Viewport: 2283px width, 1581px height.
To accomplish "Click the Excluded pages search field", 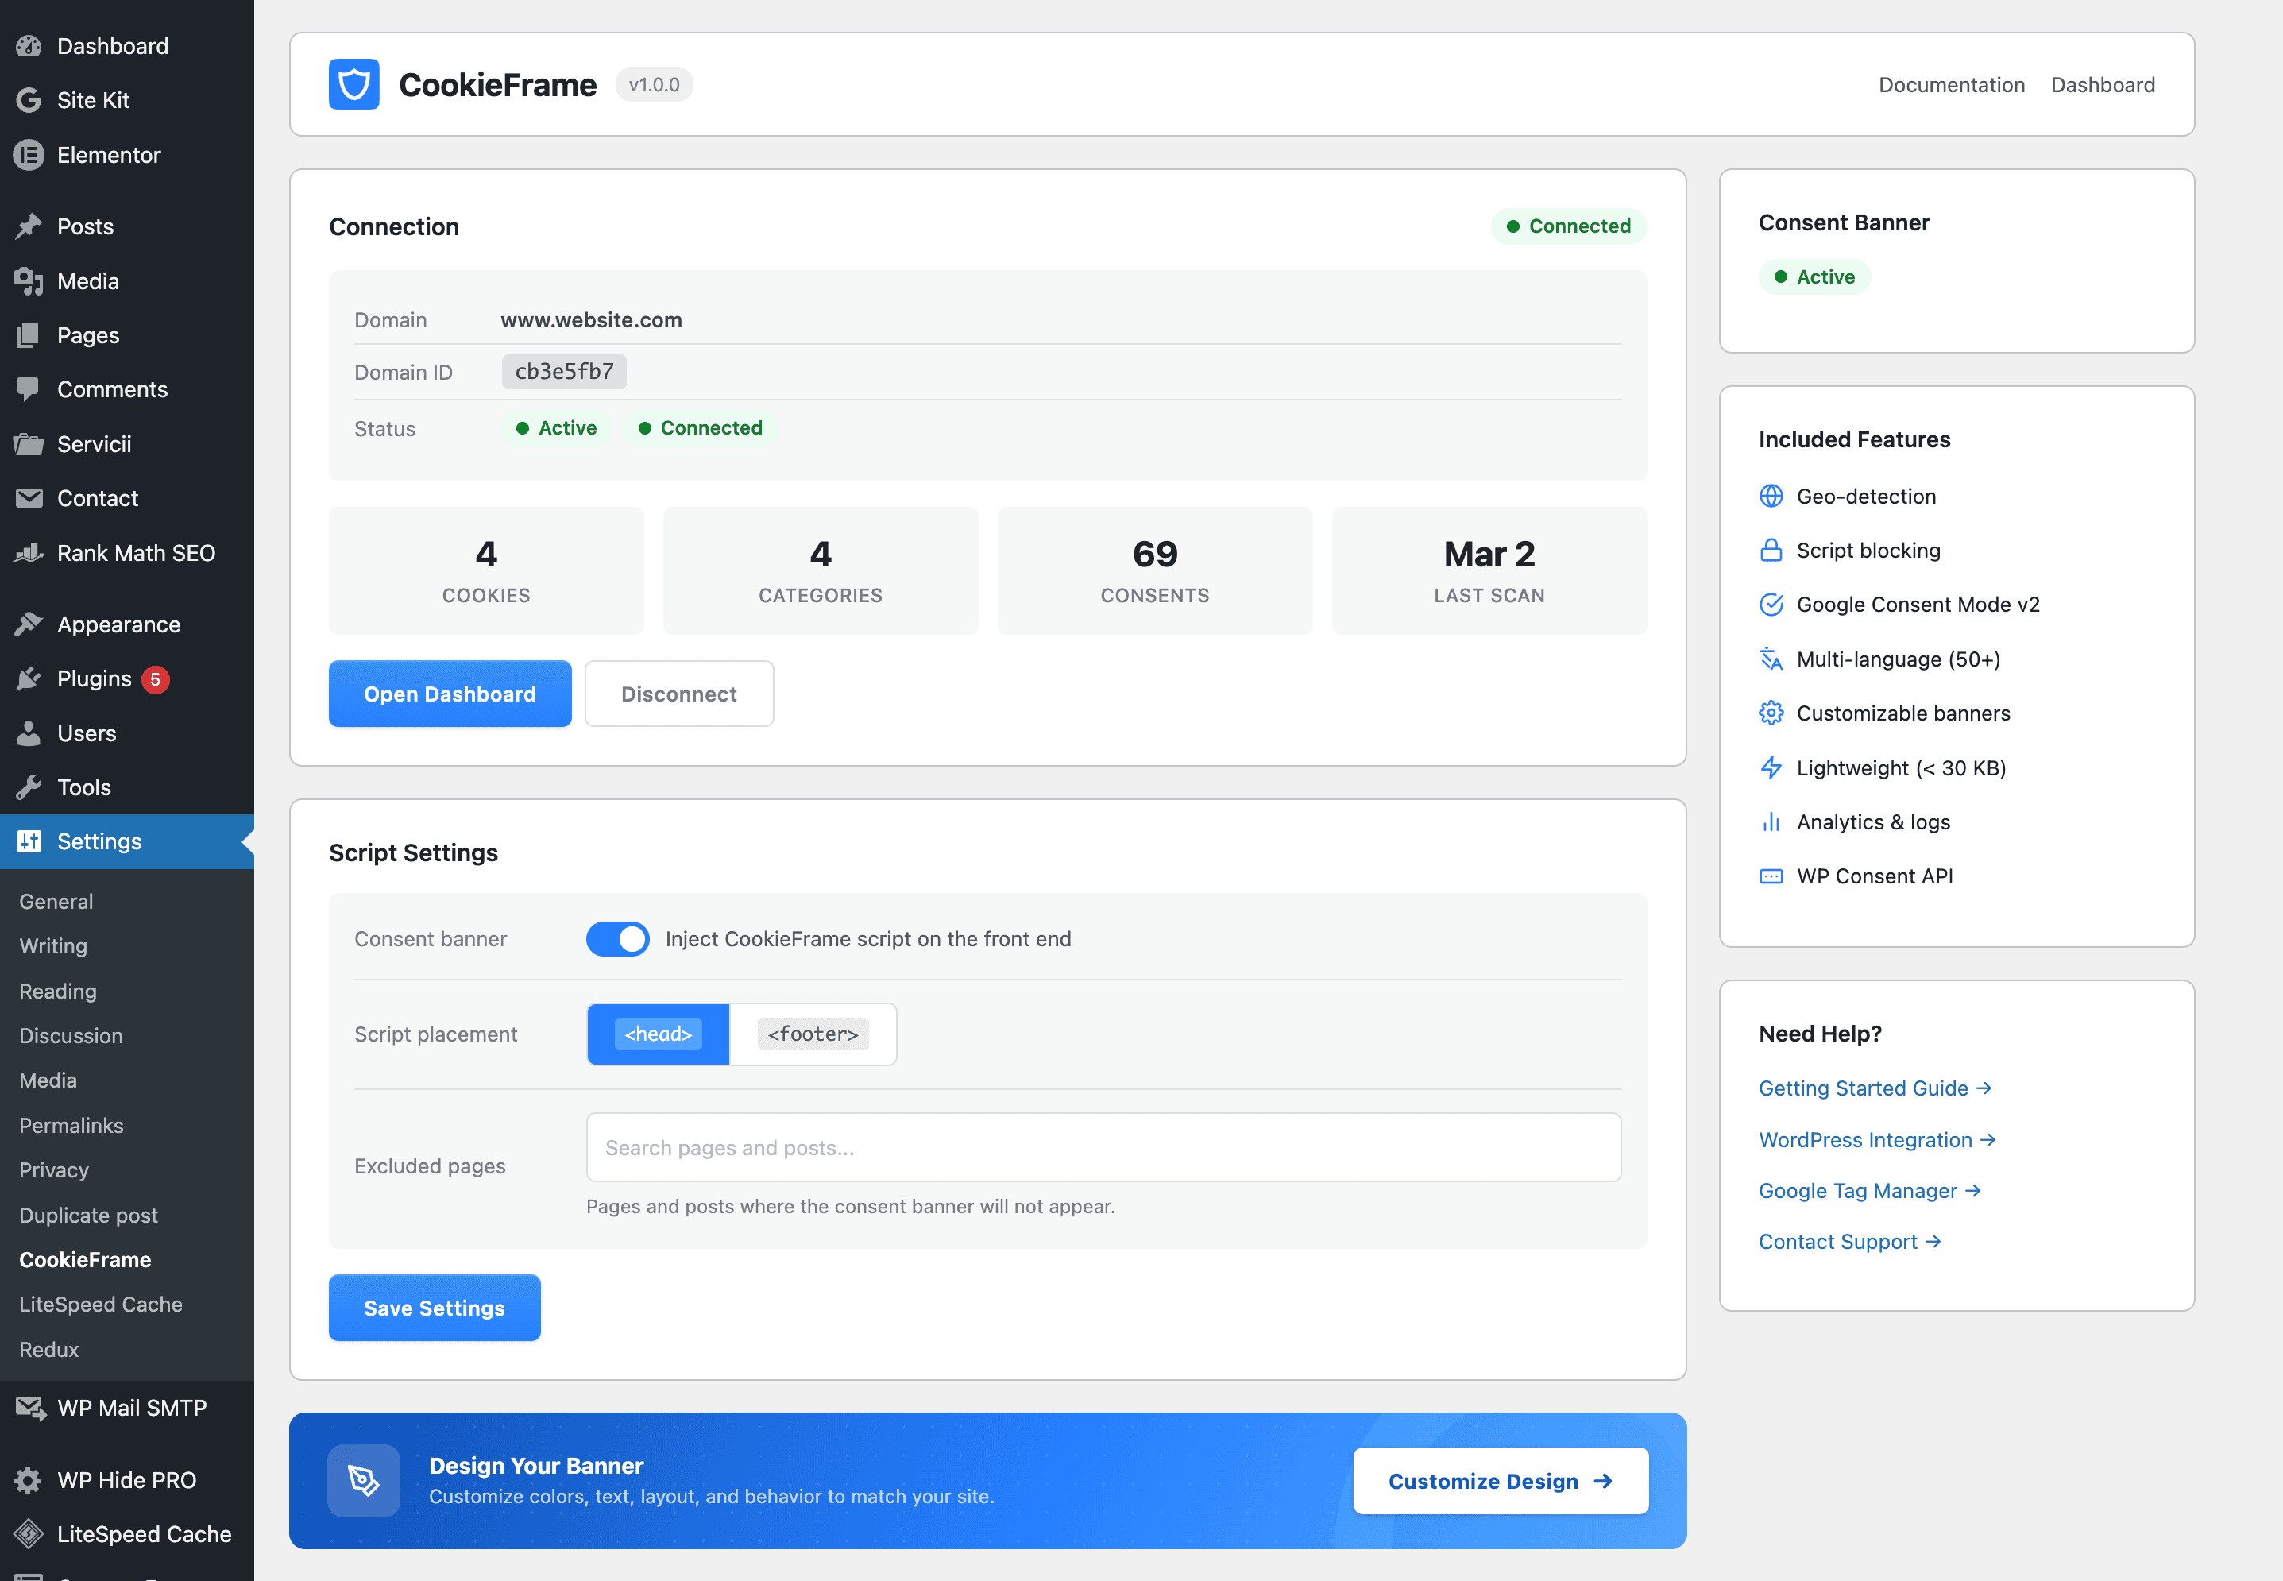I will pyautogui.click(x=1103, y=1147).
